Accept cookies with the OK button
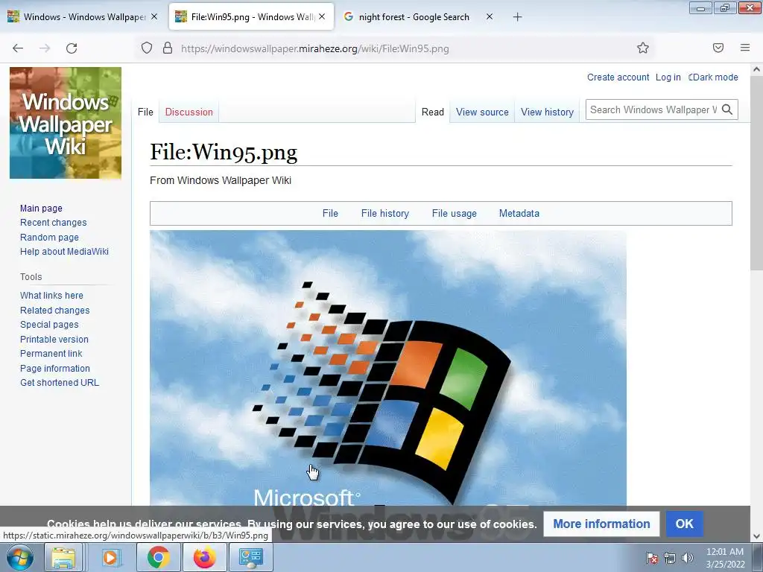763x572 pixels. point(684,524)
